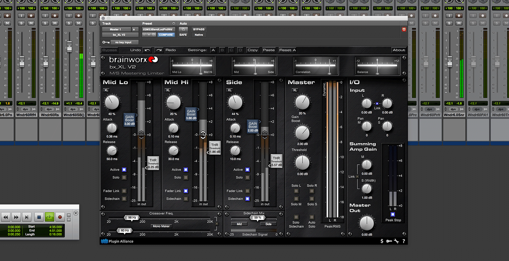
Task: Click the Plugin Alliance logo
Action: (117, 241)
